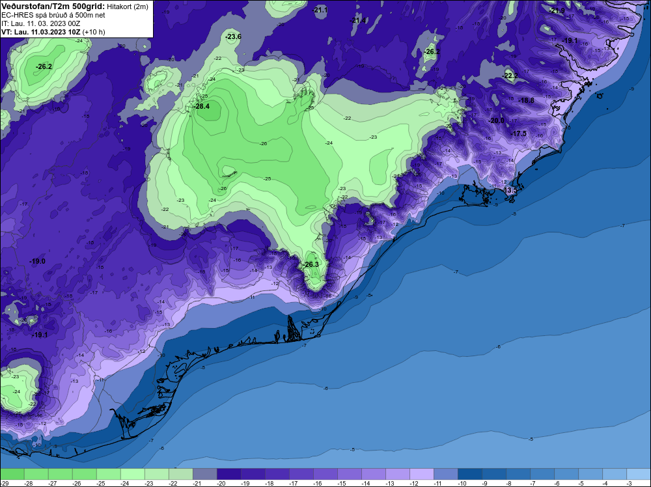The image size is (651, 487).
Task: Click the '-5' legend scale number
Action: (x=581, y=483)
